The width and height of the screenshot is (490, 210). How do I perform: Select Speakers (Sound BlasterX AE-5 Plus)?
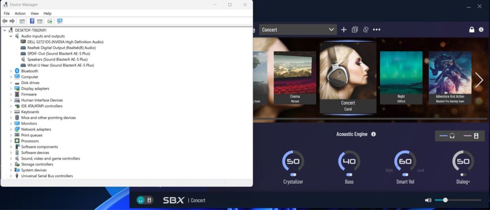[57, 59]
